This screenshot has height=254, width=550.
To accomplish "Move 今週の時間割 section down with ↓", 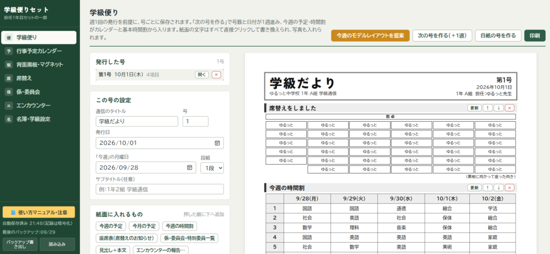I will pos(498,188).
